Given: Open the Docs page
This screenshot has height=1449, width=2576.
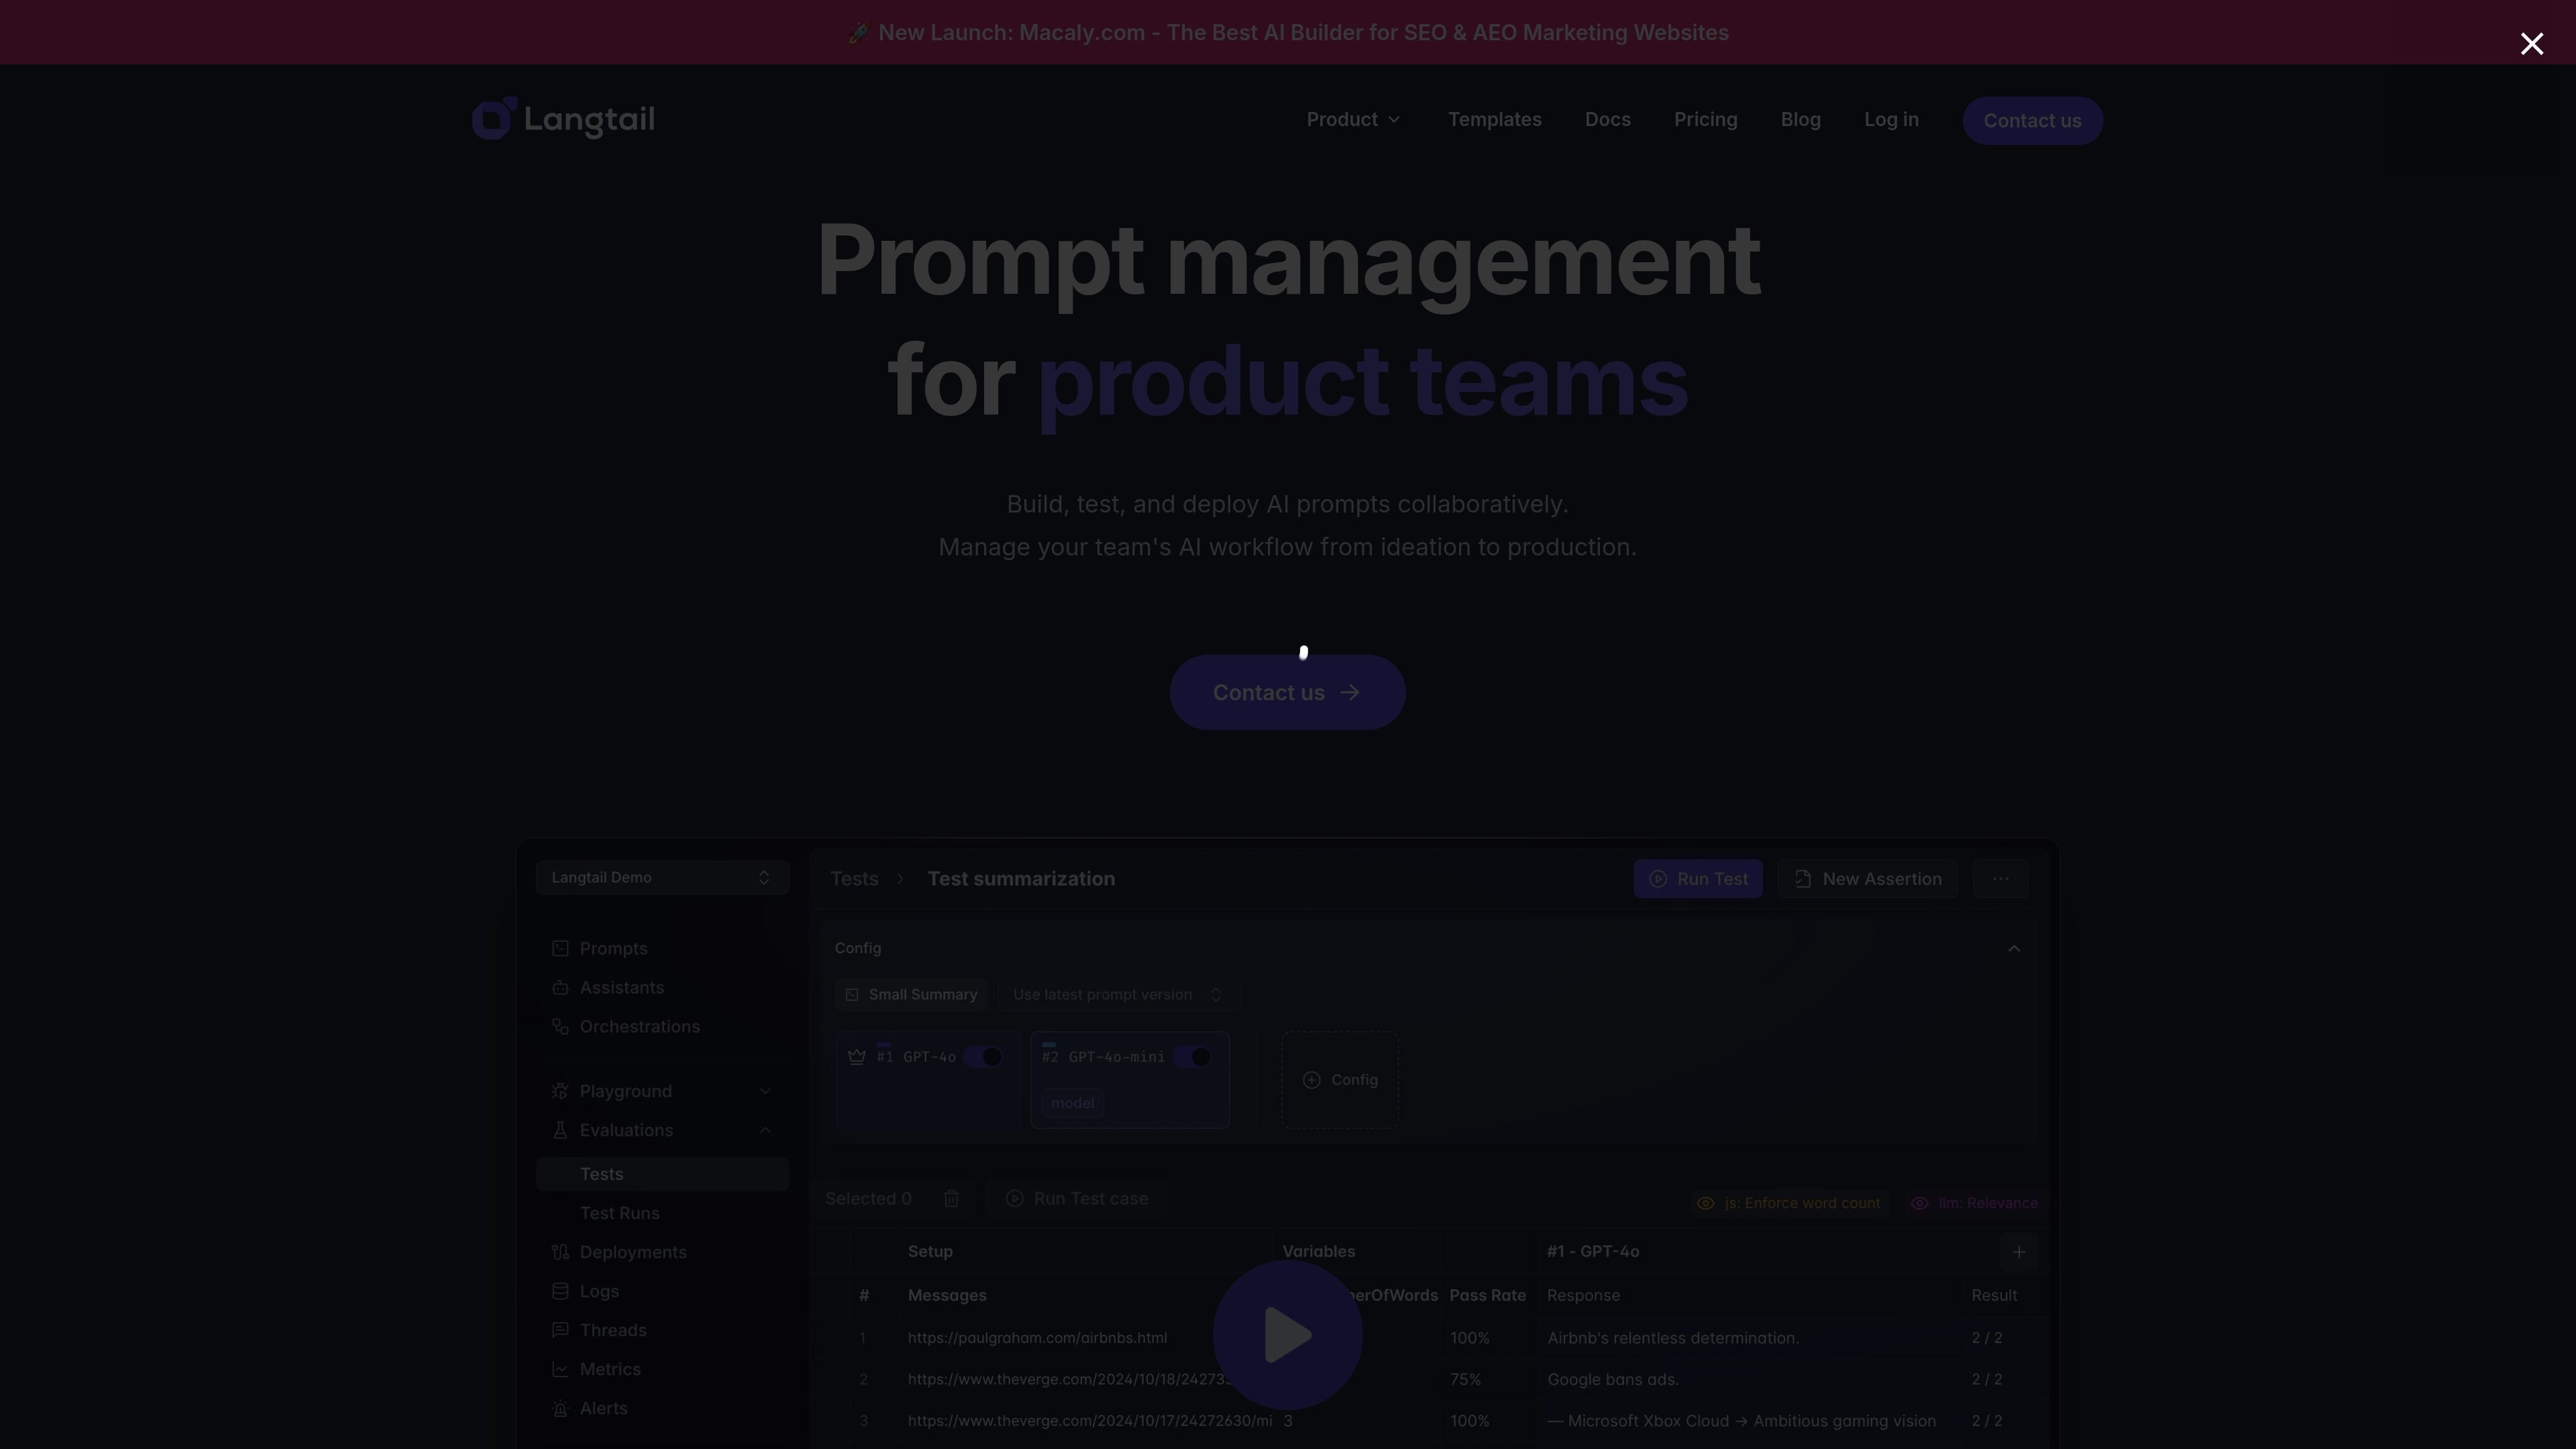Looking at the screenshot, I should [1607, 120].
